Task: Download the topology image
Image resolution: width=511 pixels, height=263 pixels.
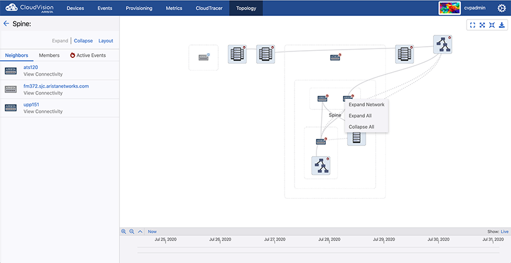Action: (x=502, y=25)
